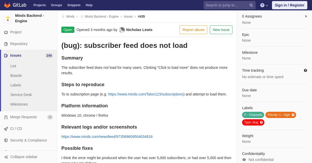Image resolution: width=312 pixels, height=163 pixels.
Task: Click the Issues icon in sidebar
Action: tap(6, 56)
